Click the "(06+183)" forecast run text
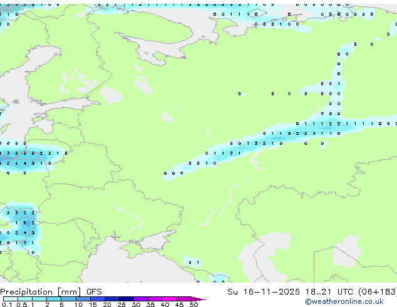Viewport: 397px width, 307px height. click(378, 292)
